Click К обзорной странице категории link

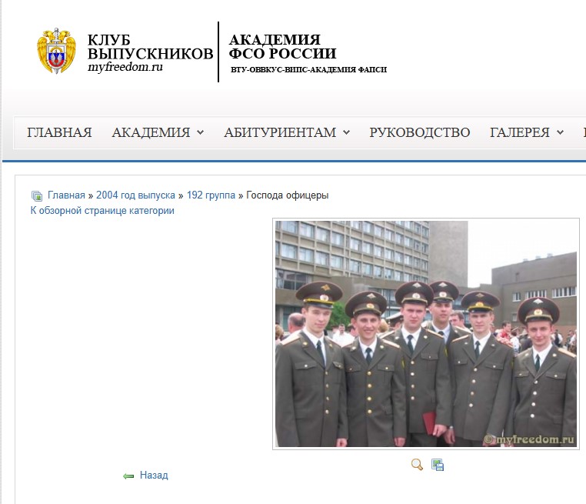[102, 211]
